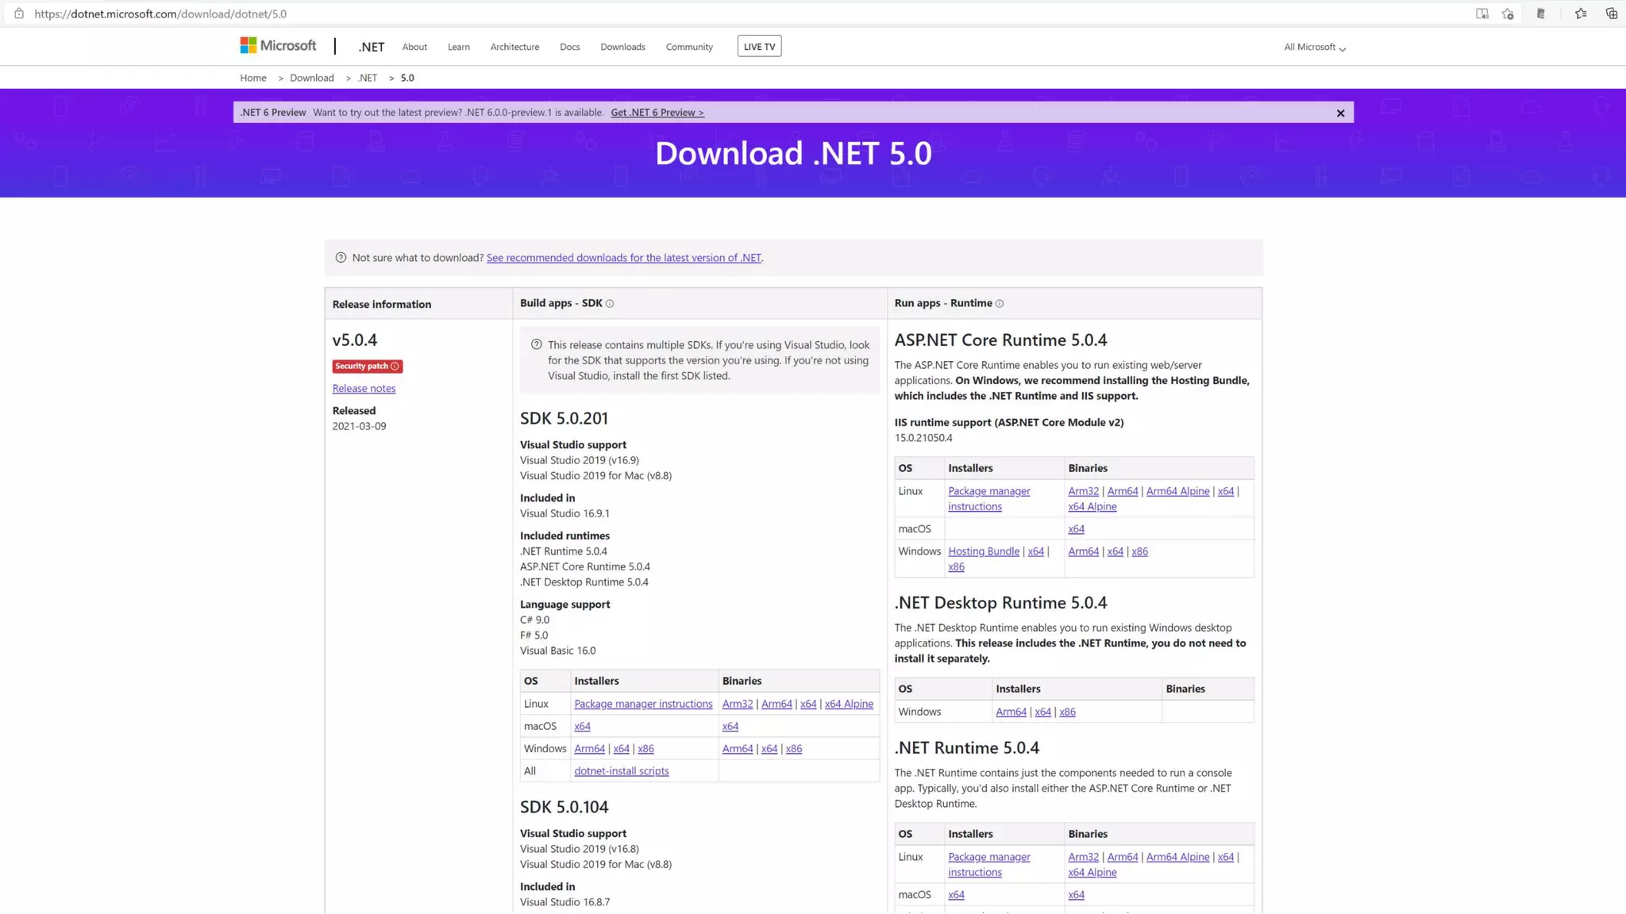Download .NET Runtime macOS x64 installer
Image resolution: width=1626 pixels, height=914 pixels.
coord(956,895)
